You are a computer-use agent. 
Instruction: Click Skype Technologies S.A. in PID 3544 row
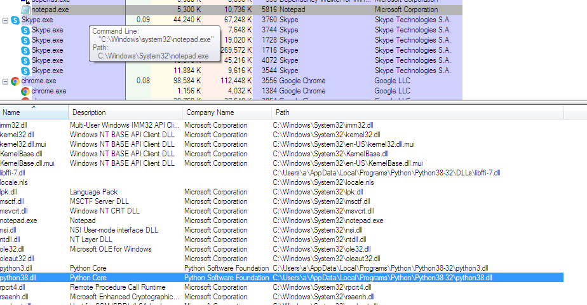coord(412,71)
